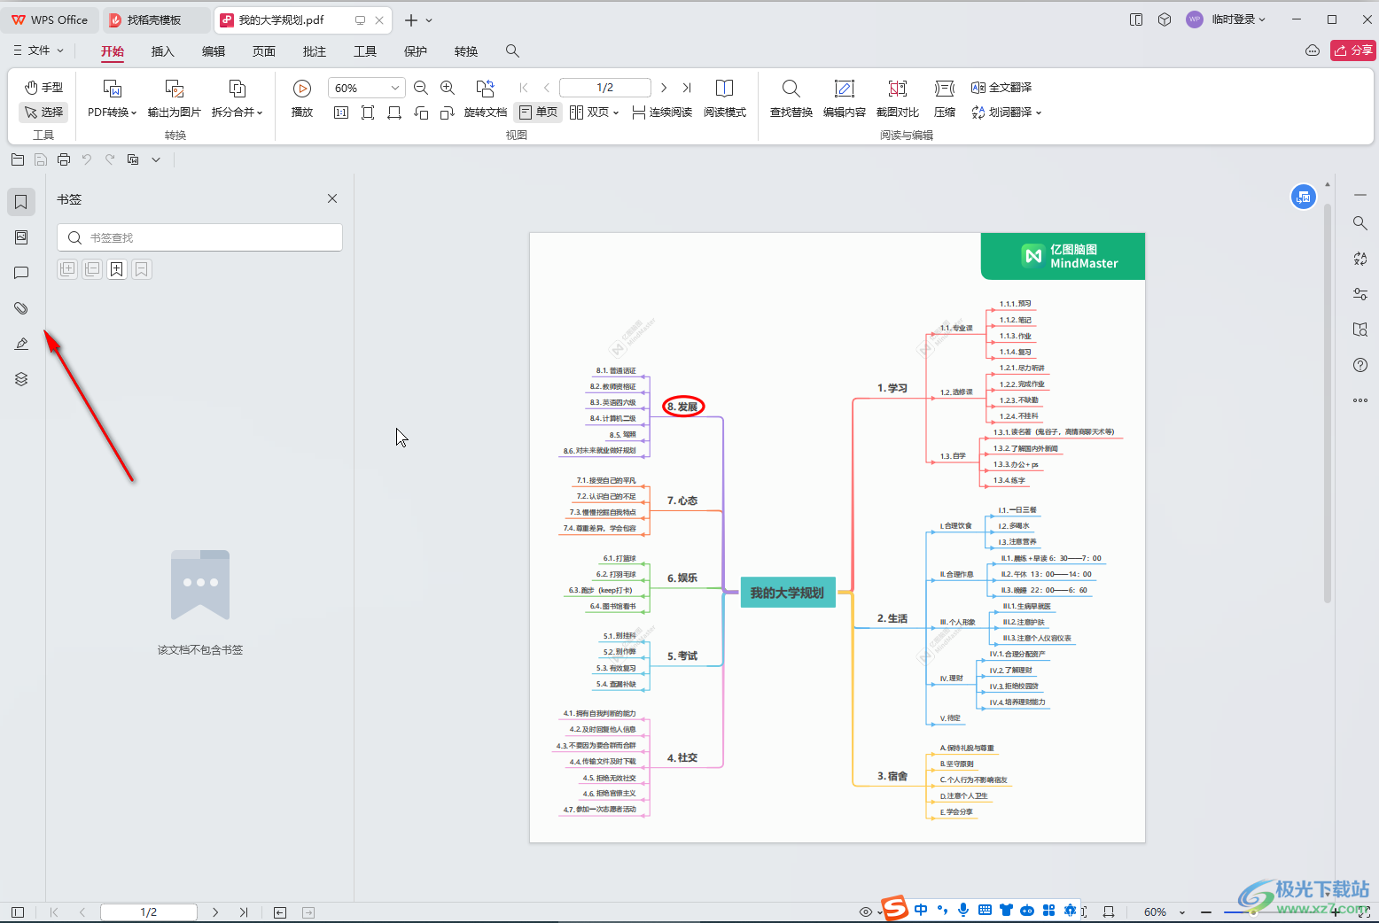Click 截图对比 screenshot compare
This screenshot has height=923, width=1379.
898,99
